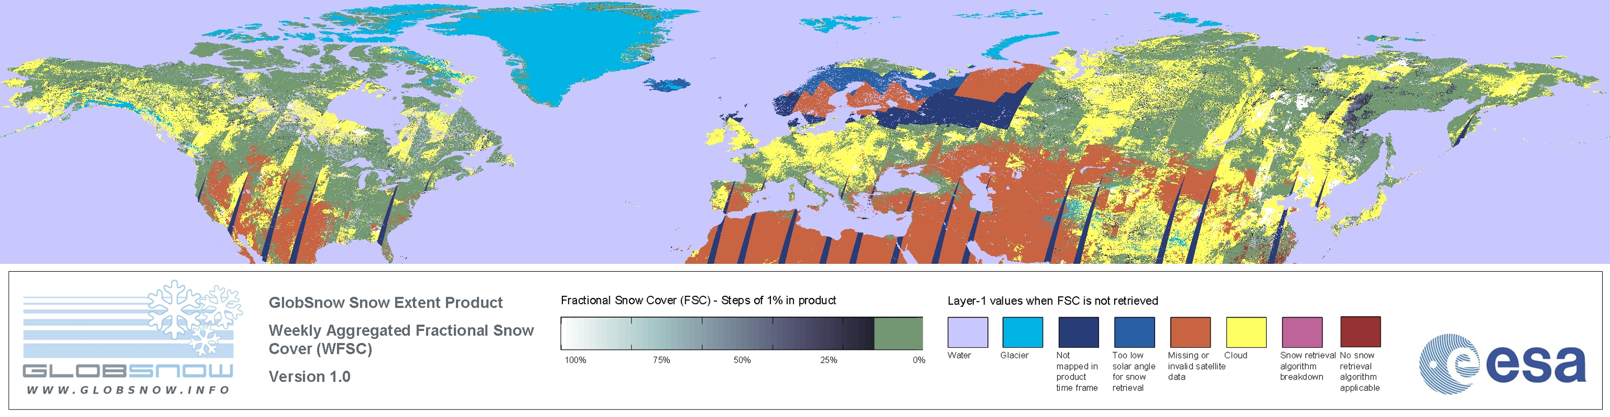The width and height of the screenshot is (1610, 417).
Task: Click the 75% colorbar label
Action: tap(661, 360)
